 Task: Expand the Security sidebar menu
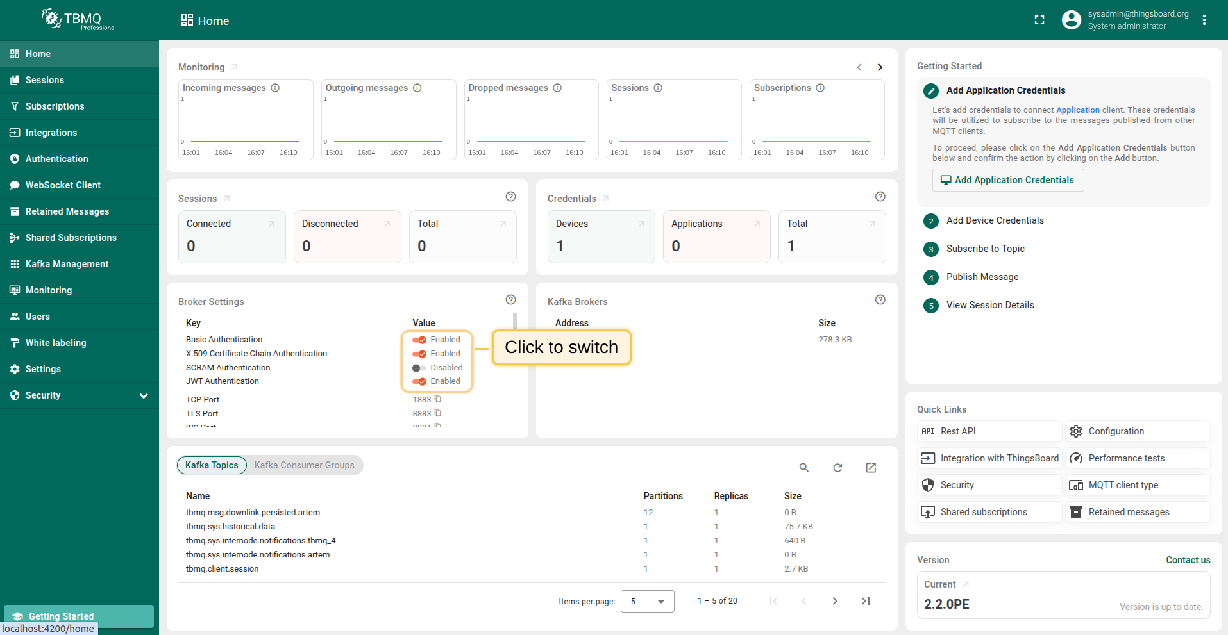click(144, 396)
